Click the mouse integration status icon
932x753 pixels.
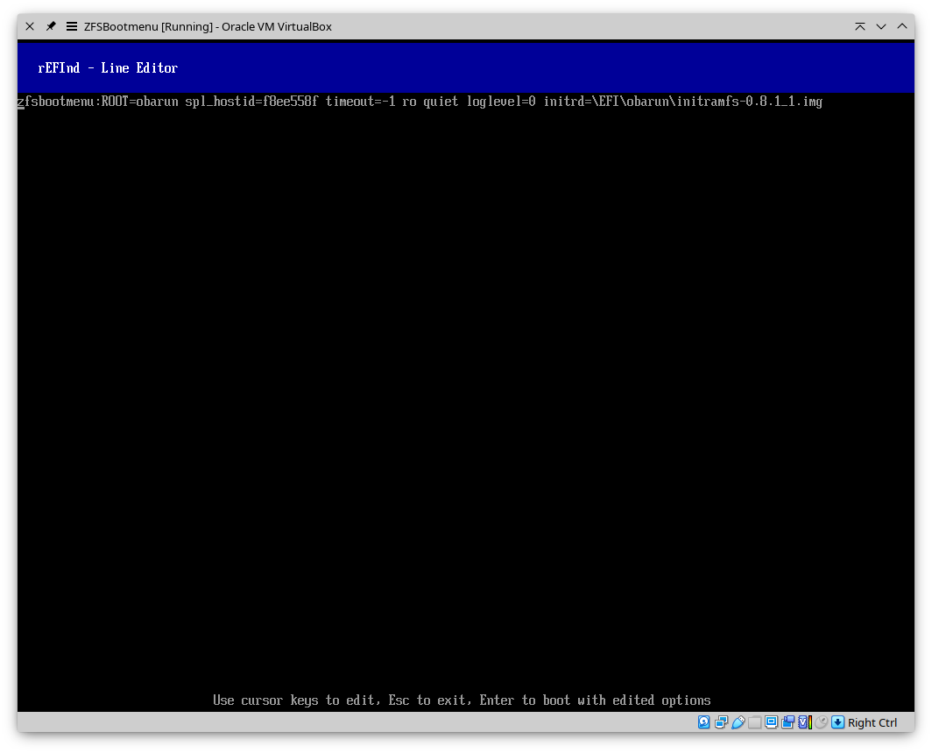[822, 722]
